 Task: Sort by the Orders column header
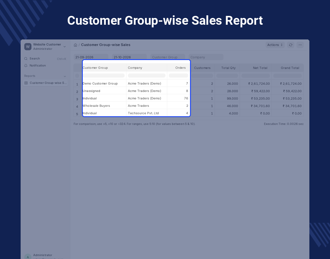pos(180,68)
